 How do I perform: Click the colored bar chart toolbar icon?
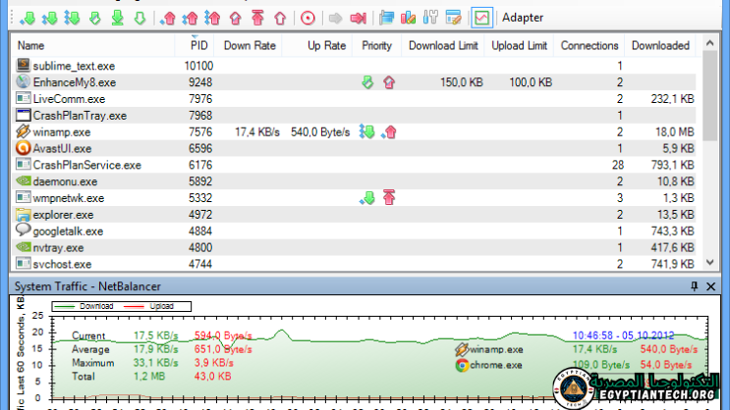click(409, 18)
